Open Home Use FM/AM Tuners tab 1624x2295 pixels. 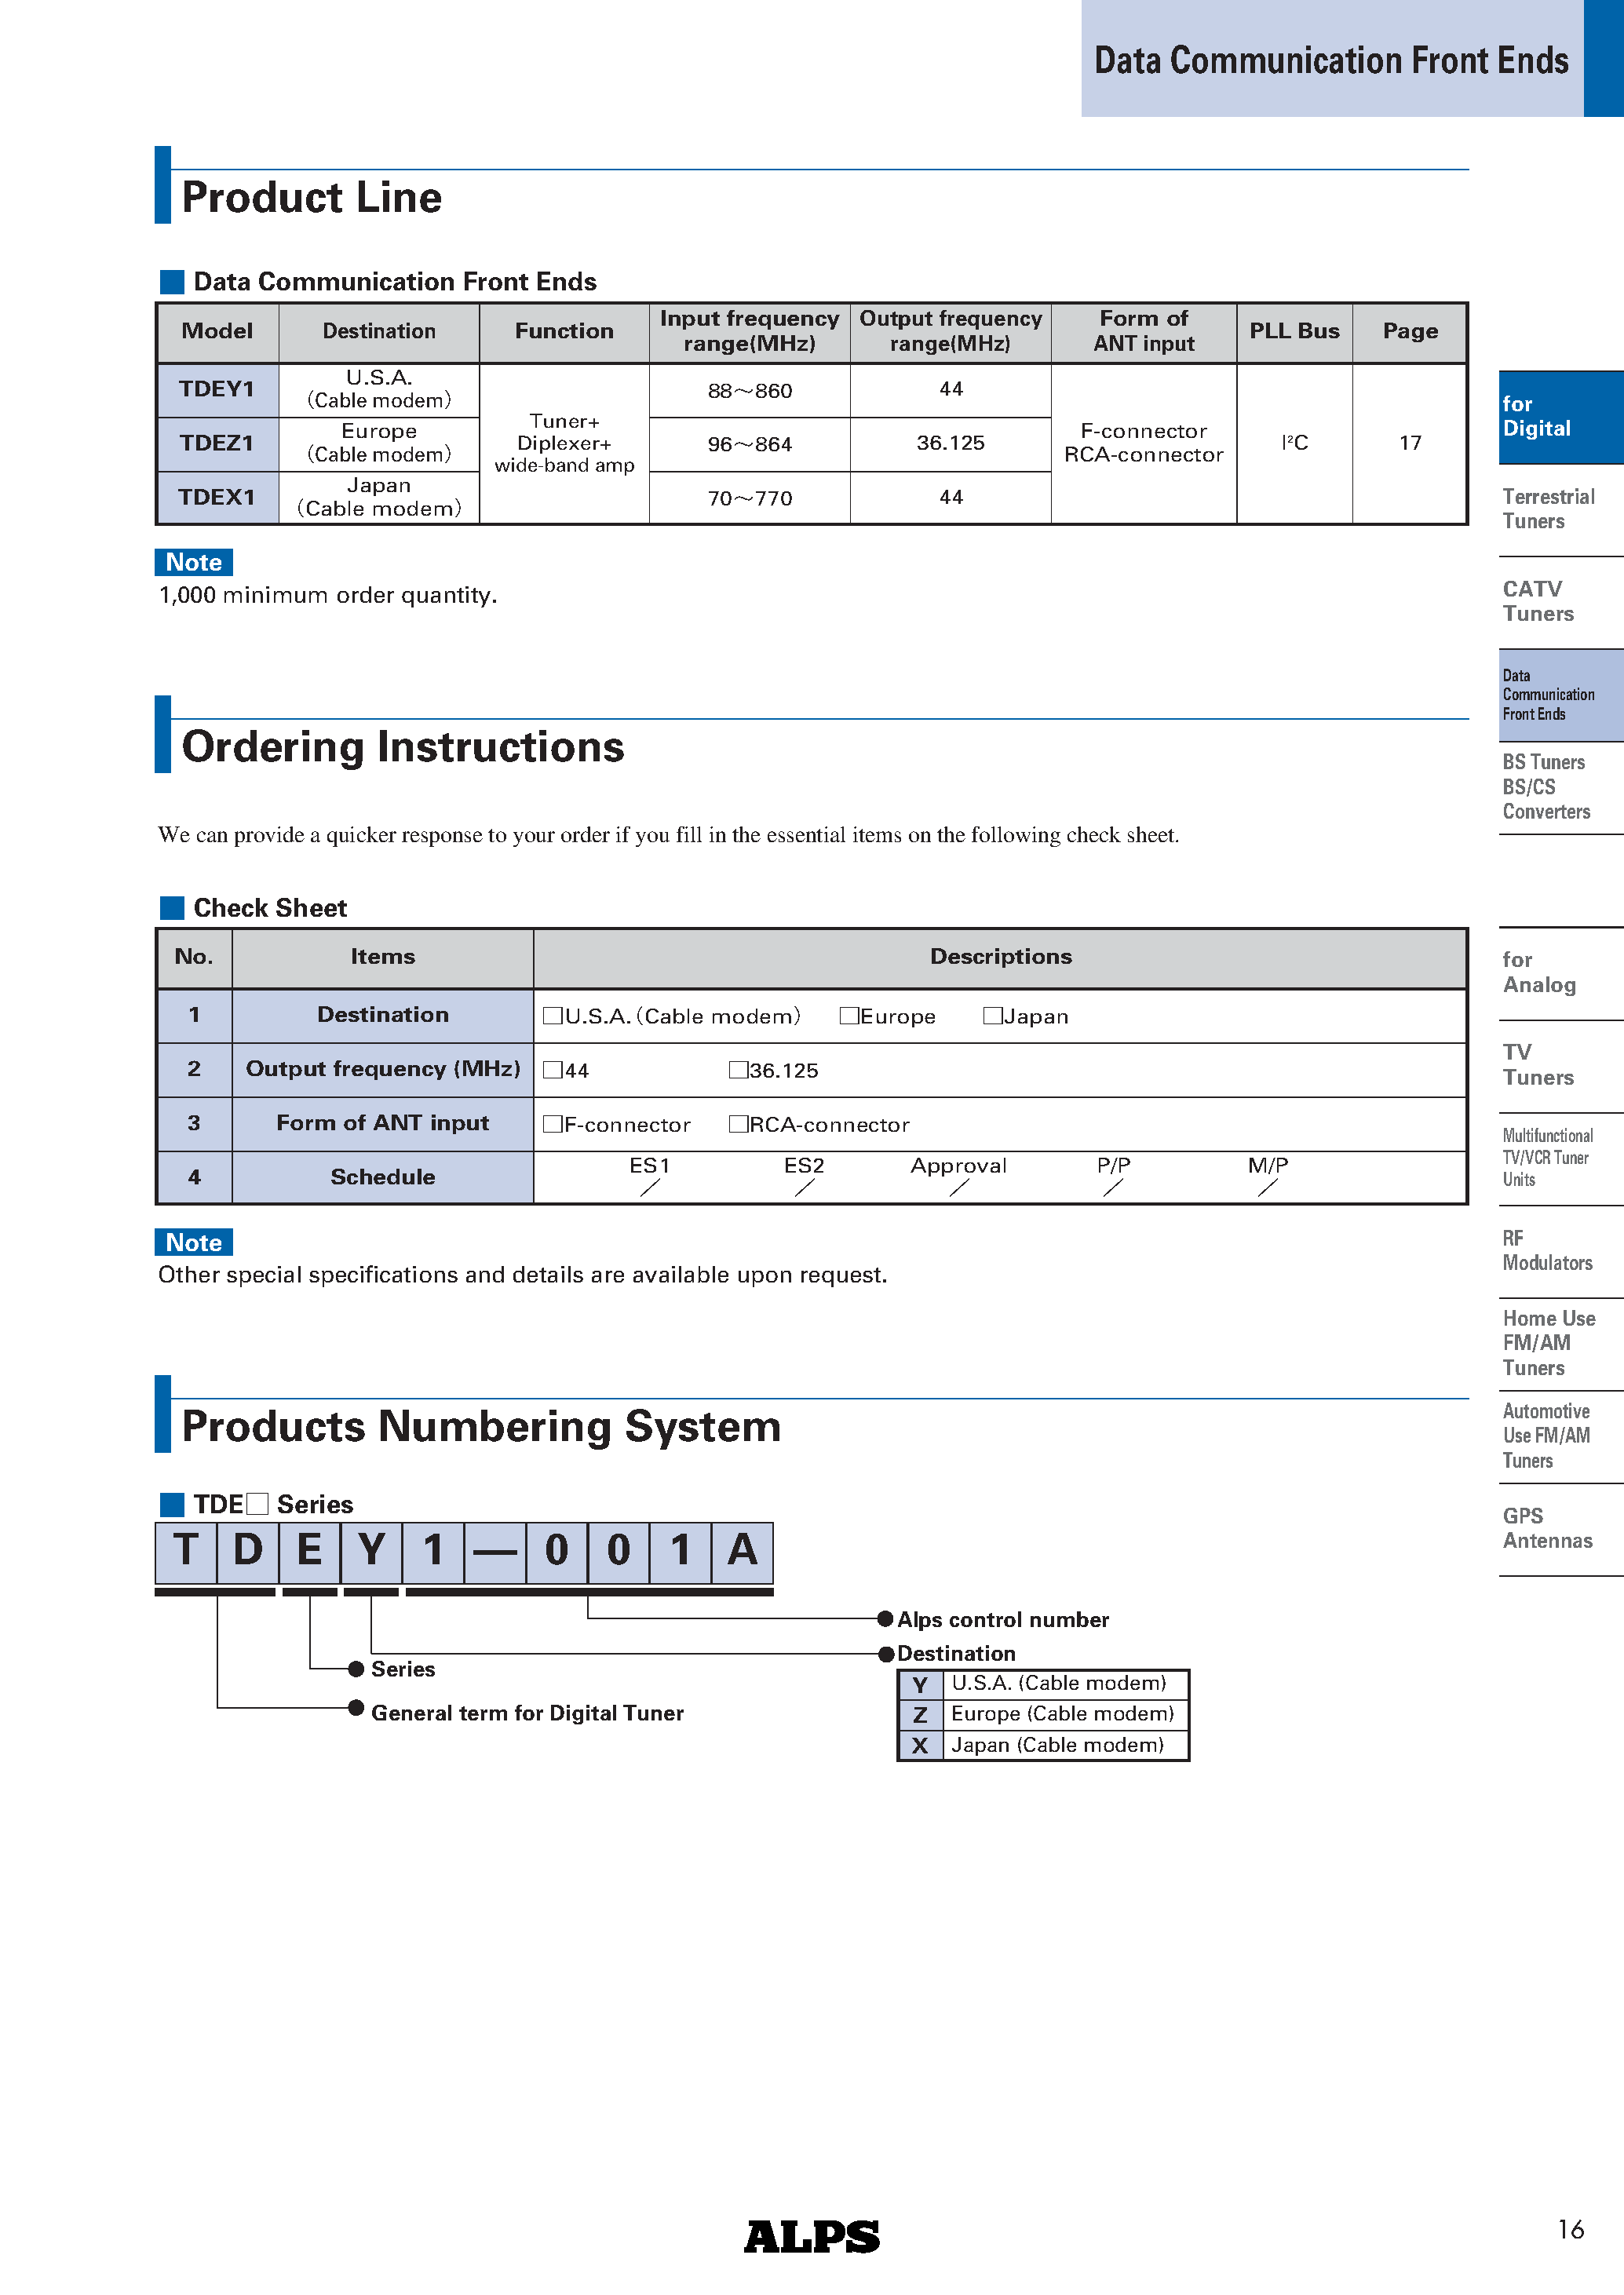(x=1548, y=1343)
